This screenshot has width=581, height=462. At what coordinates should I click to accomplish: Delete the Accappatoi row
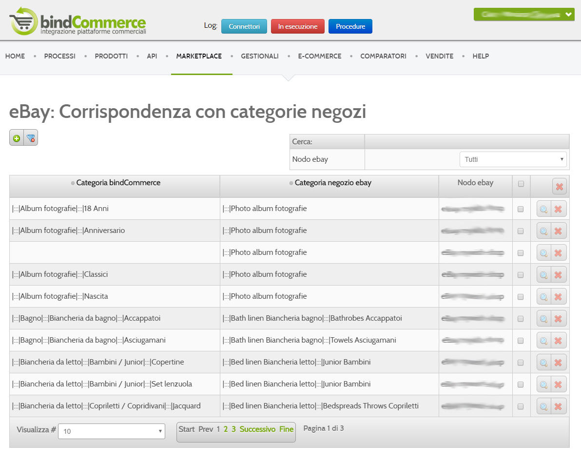tap(559, 318)
